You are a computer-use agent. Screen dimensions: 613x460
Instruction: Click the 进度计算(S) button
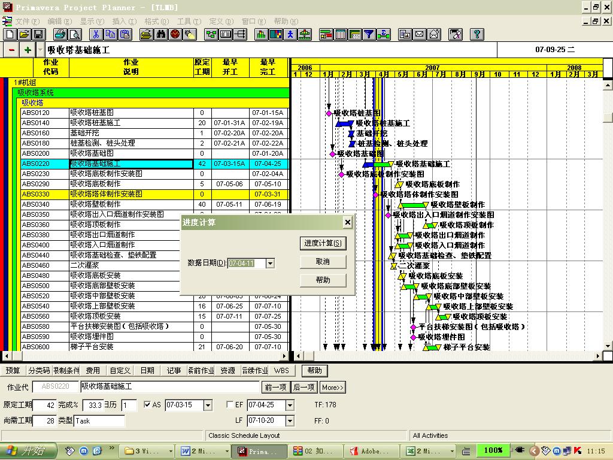(x=323, y=243)
